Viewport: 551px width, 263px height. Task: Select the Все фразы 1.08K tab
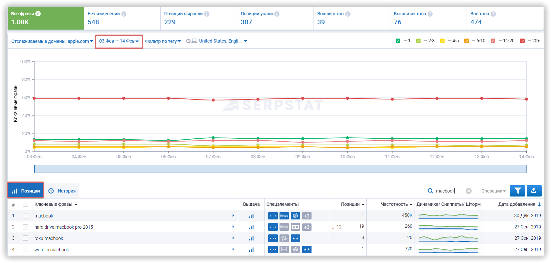tap(46, 18)
